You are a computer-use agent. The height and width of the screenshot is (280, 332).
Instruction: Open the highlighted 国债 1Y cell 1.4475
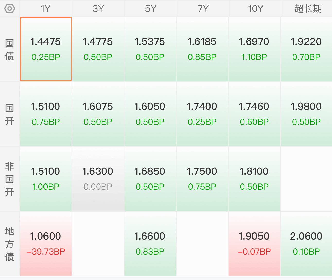pos(46,49)
